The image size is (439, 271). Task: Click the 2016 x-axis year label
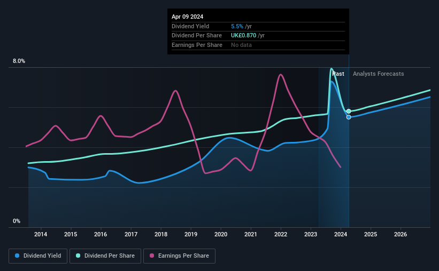pyautogui.click(x=101, y=234)
